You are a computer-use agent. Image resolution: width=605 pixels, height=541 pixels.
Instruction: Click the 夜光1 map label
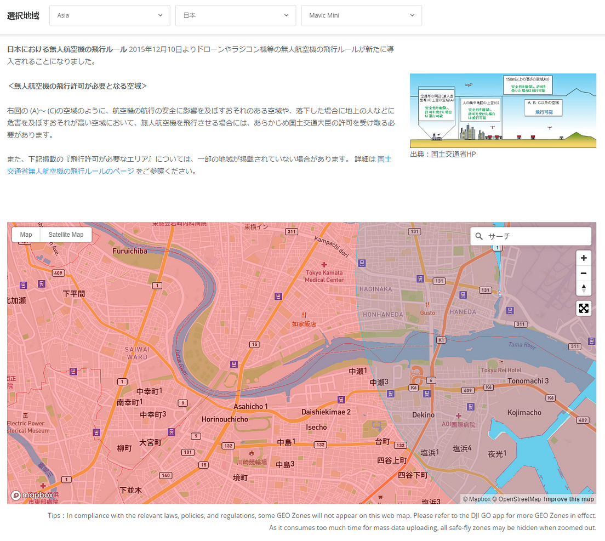coord(497,454)
